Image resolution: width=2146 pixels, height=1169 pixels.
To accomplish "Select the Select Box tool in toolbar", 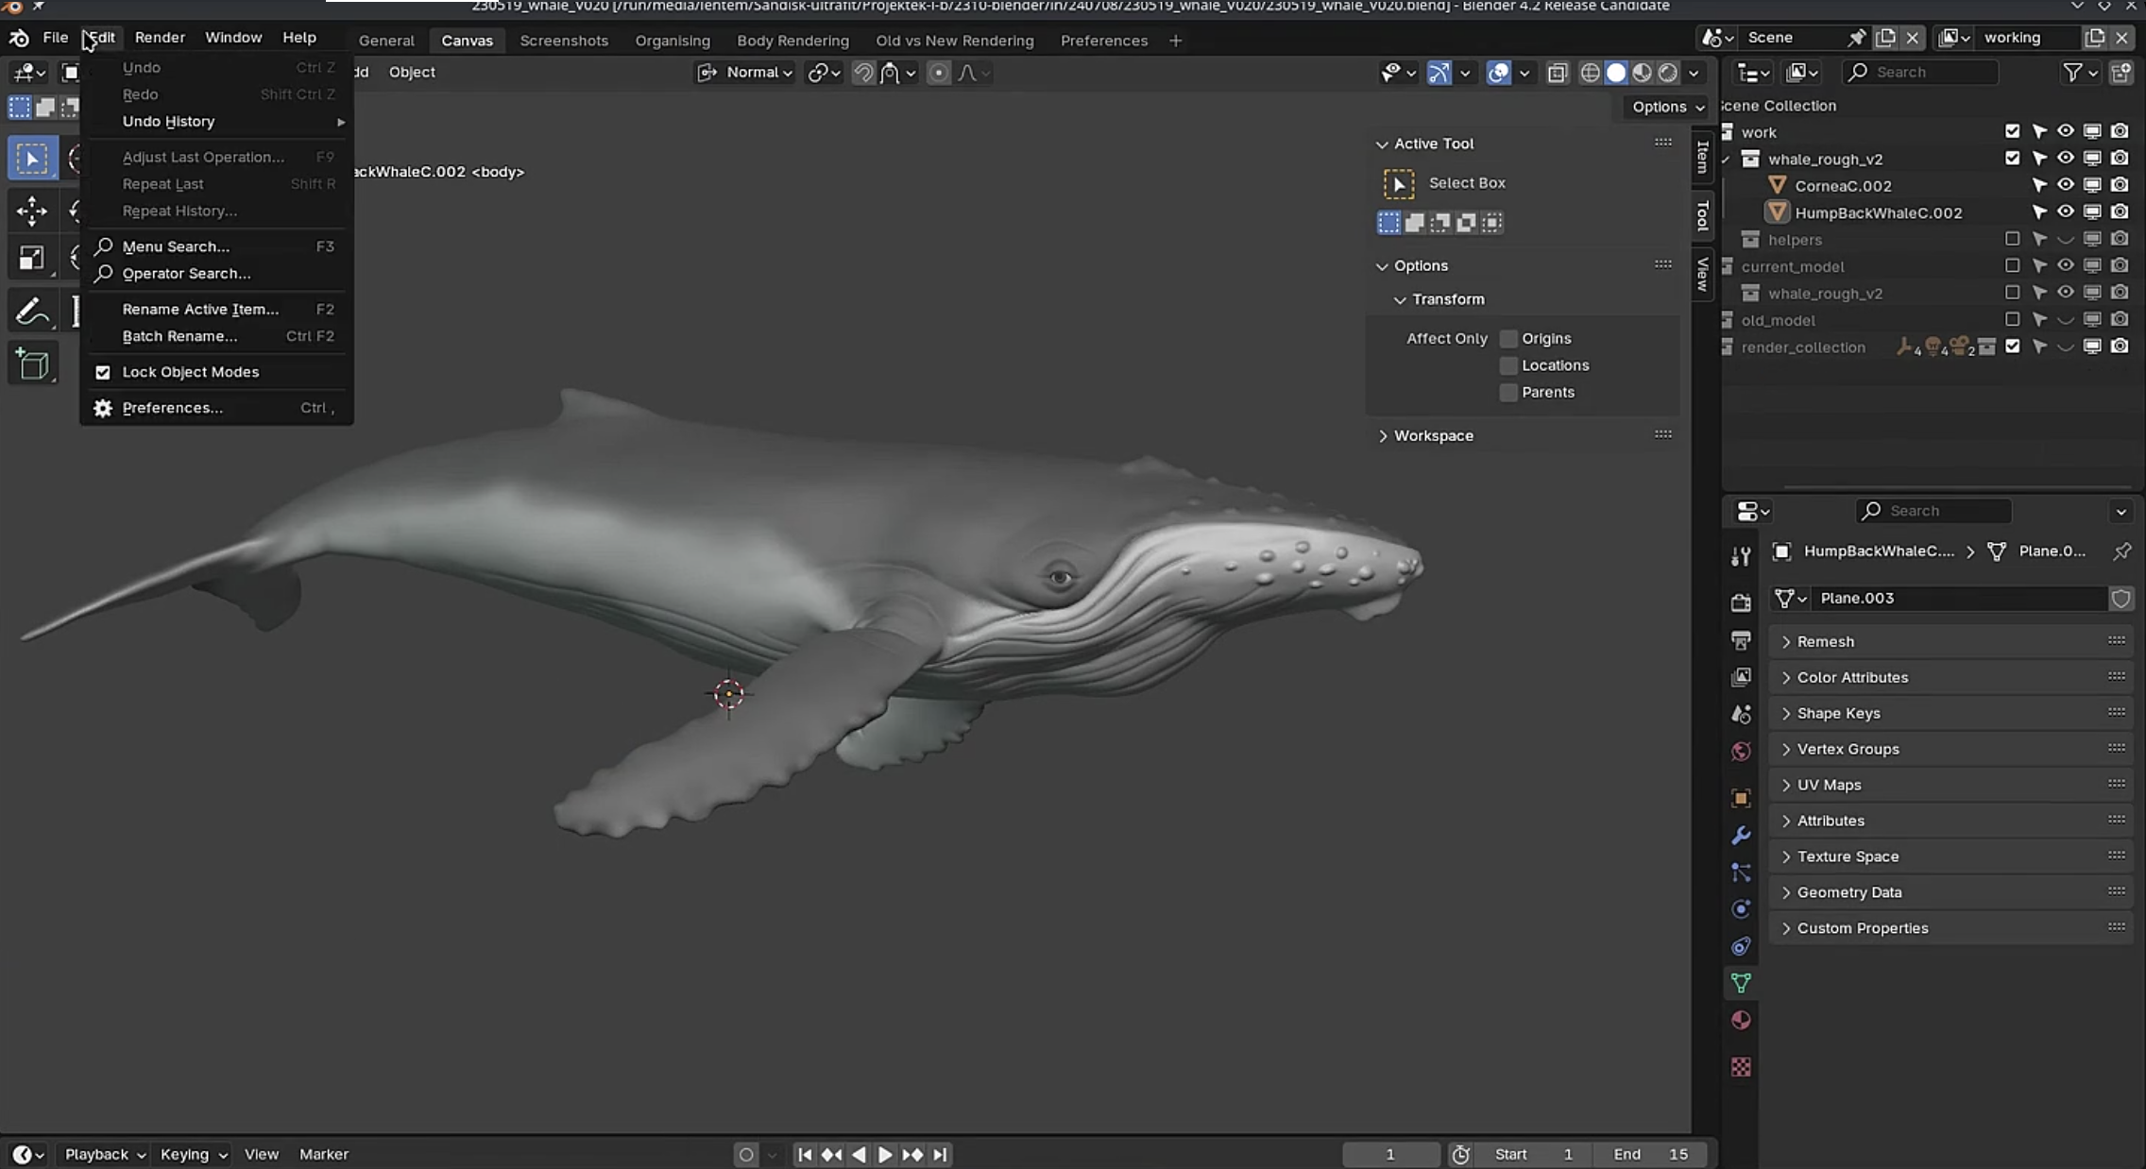I will point(32,158).
